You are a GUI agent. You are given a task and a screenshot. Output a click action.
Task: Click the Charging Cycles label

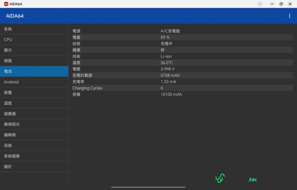pos(87,88)
